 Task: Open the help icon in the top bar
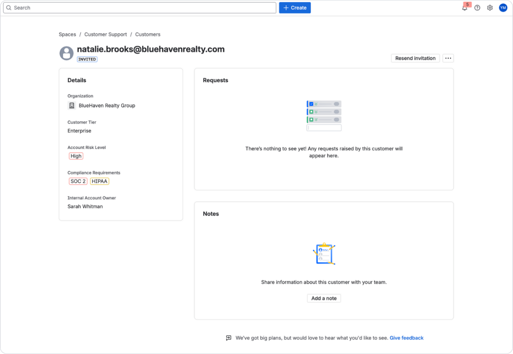point(477,7)
